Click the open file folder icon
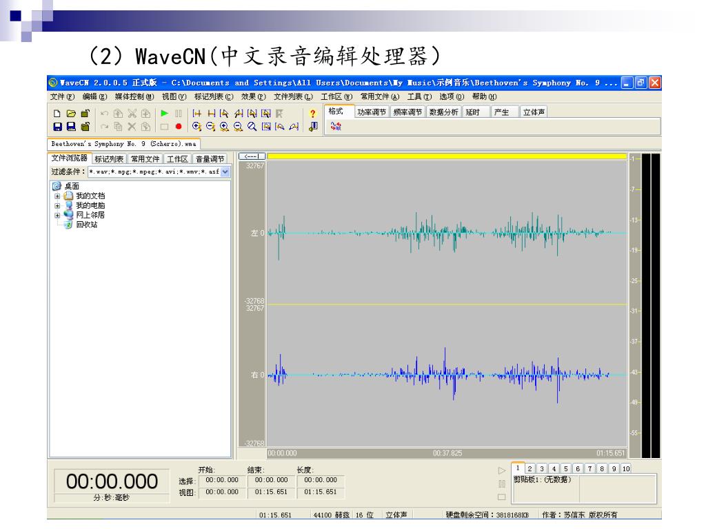This screenshot has height=529, width=706. (x=71, y=114)
